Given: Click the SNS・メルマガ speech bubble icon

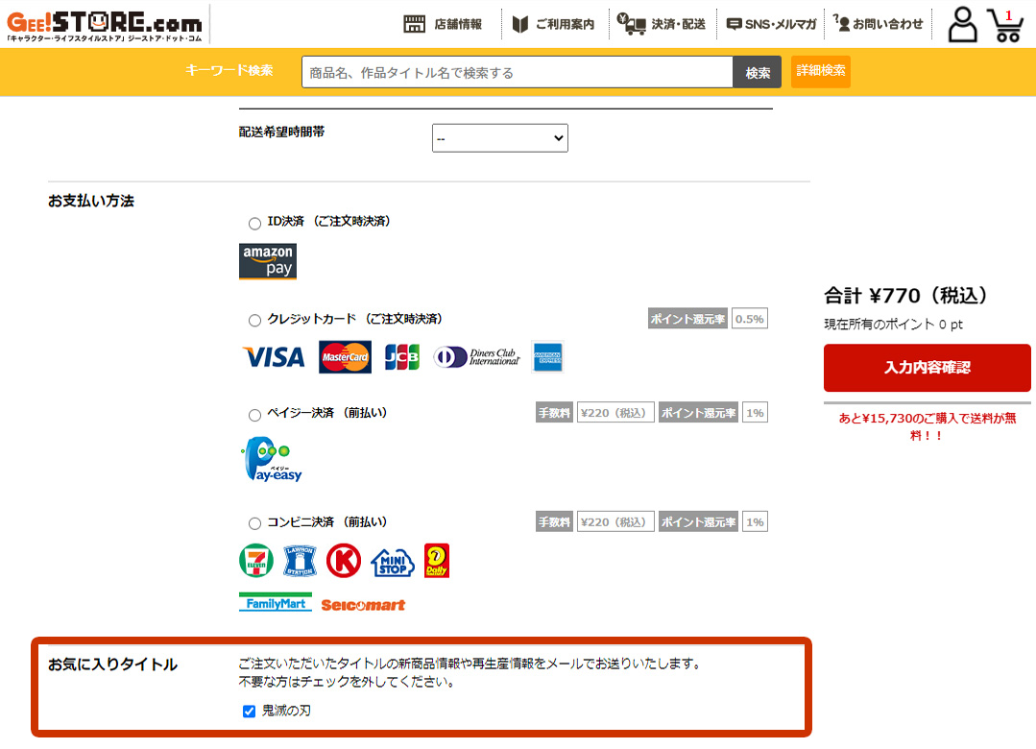Looking at the screenshot, I should (734, 24).
